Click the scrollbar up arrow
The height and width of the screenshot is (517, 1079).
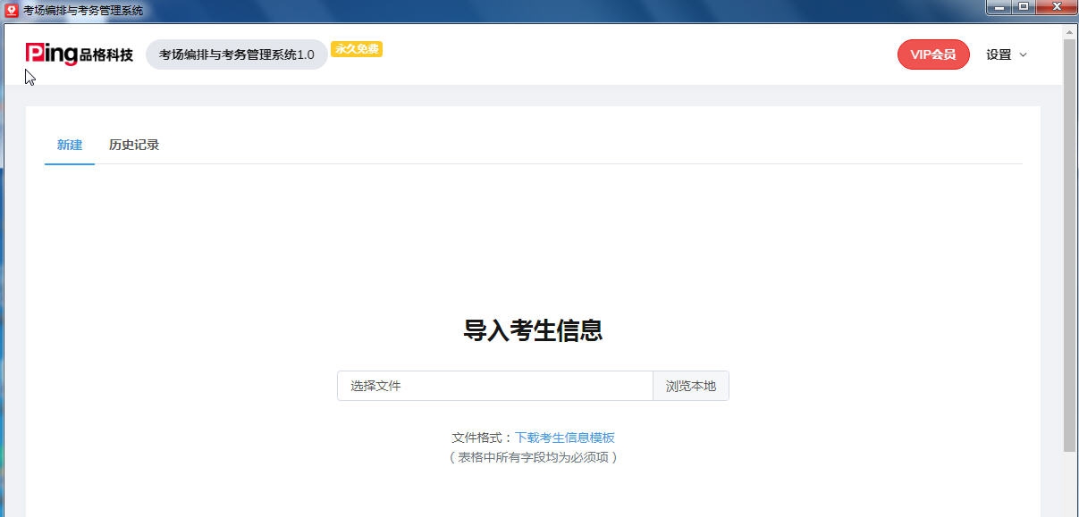(x=1071, y=32)
